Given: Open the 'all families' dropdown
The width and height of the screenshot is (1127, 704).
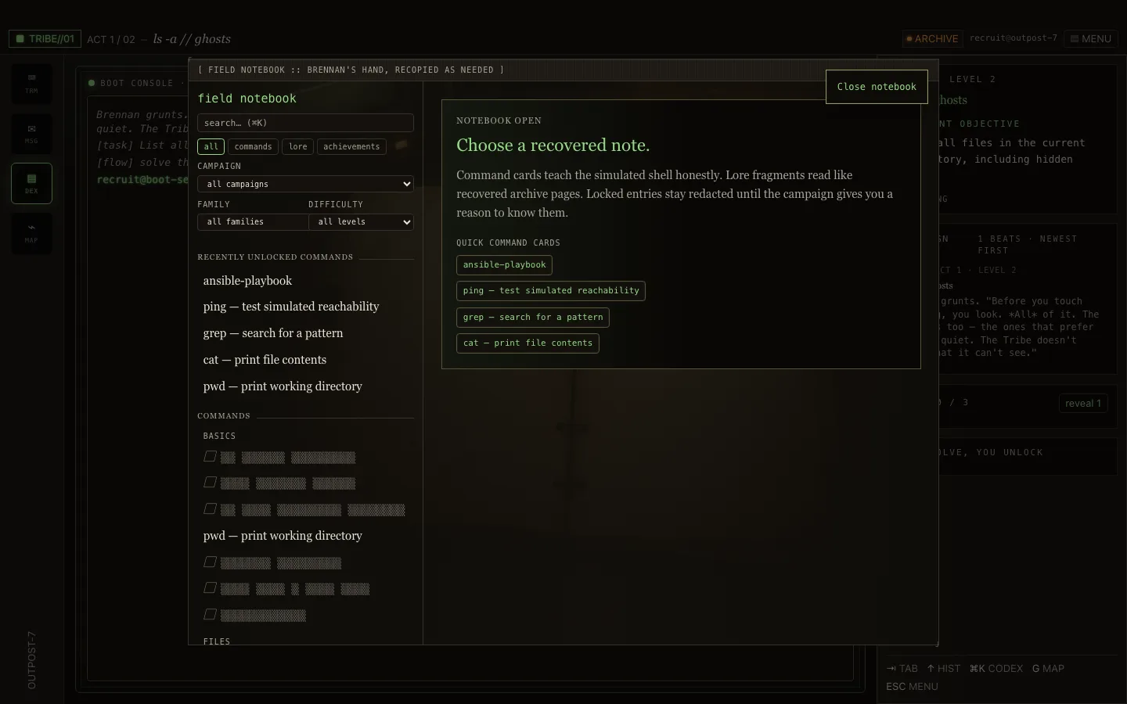Looking at the screenshot, I should pos(253,222).
